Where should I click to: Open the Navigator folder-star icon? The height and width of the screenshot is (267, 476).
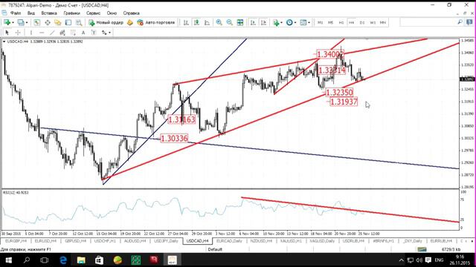pyautogui.click(x=58, y=22)
